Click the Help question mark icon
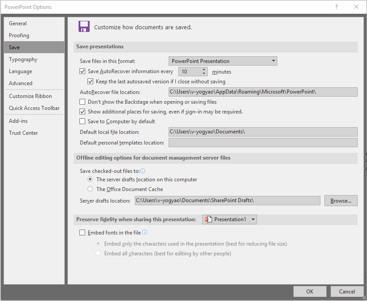The height and width of the screenshot is (301, 367). point(336,7)
